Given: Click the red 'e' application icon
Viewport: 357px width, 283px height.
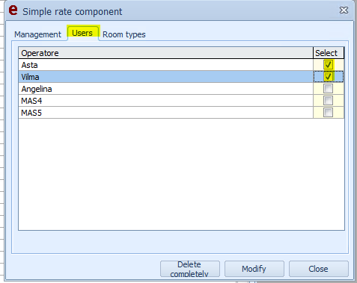Looking at the screenshot, I should 13,10.
